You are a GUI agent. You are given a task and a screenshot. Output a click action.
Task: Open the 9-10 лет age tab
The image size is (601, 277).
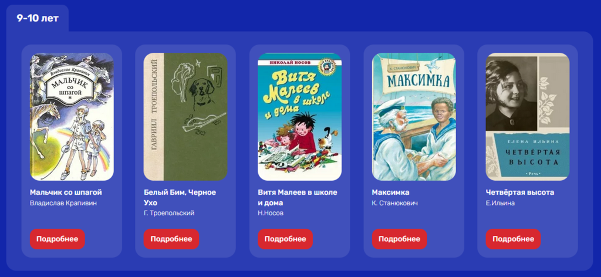tap(38, 18)
